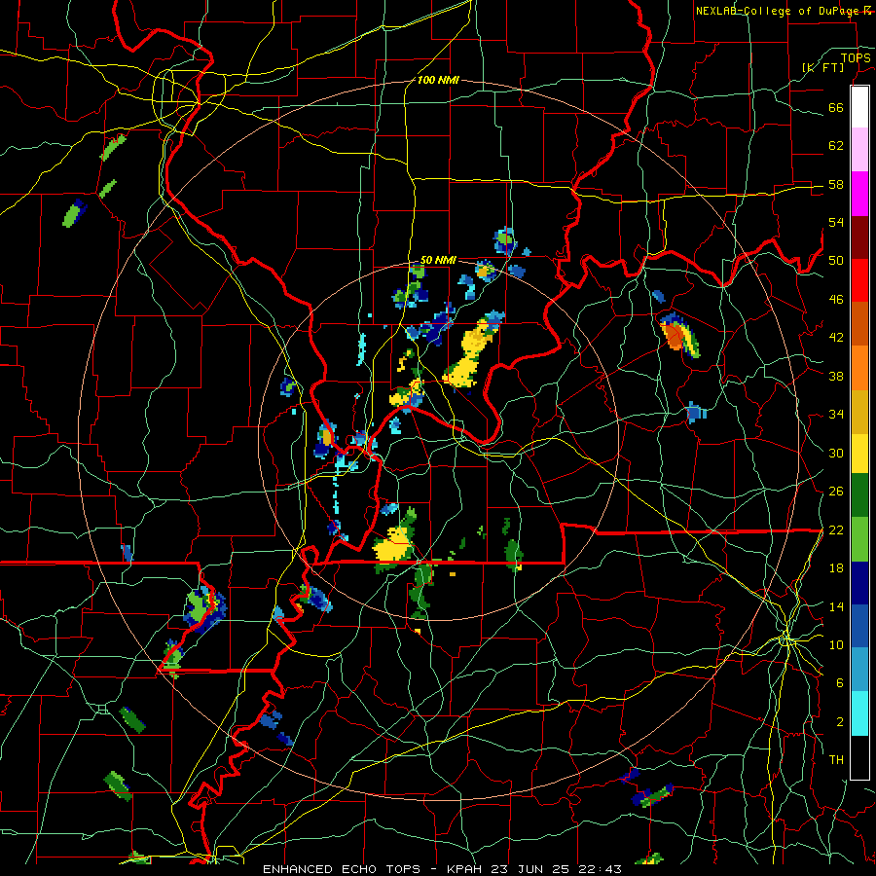Image resolution: width=876 pixels, height=876 pixels.
Task: Click the 'TH' threshold label
Action: pyautogui.click(x=836, y=760)
